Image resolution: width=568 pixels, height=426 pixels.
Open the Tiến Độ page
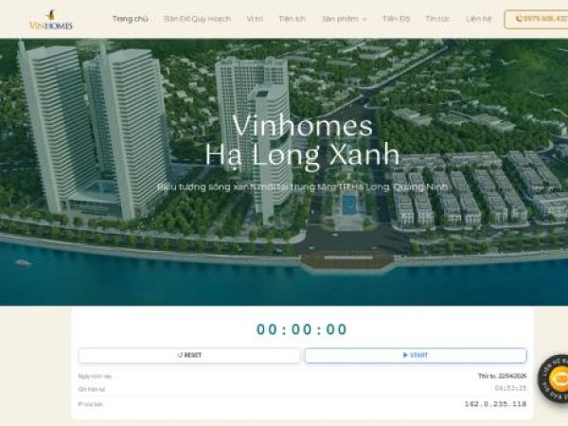point(396,19)
